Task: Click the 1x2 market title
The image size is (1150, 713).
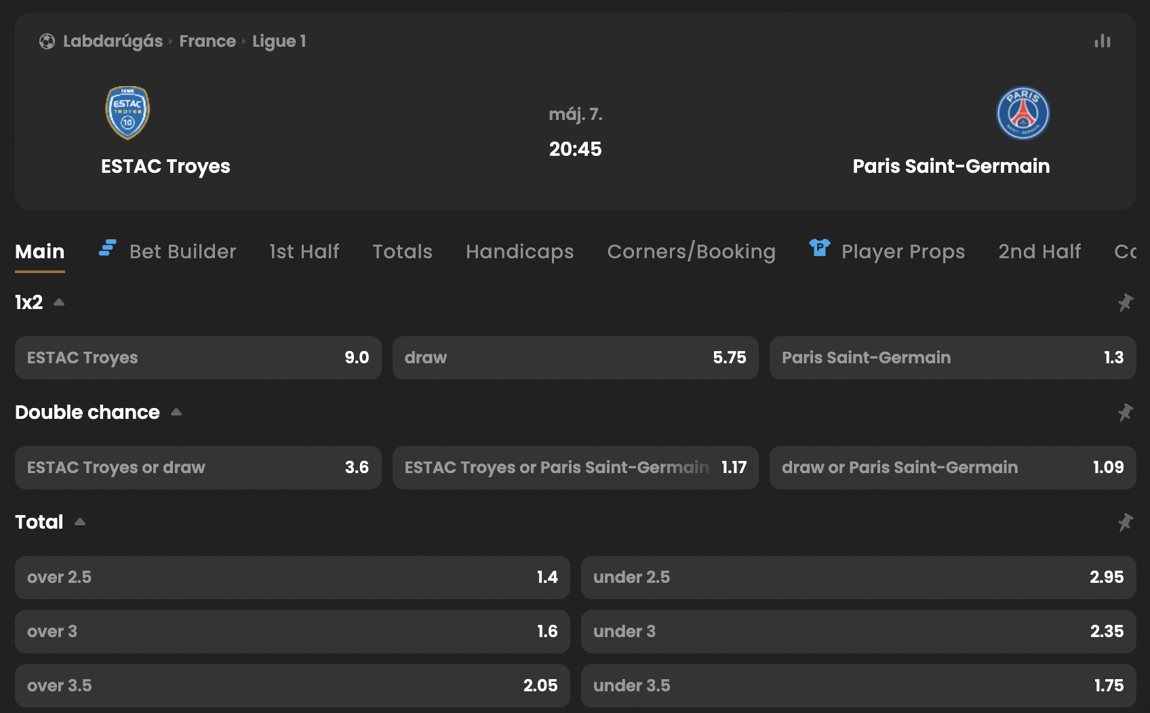Action: tap(29, 302)
